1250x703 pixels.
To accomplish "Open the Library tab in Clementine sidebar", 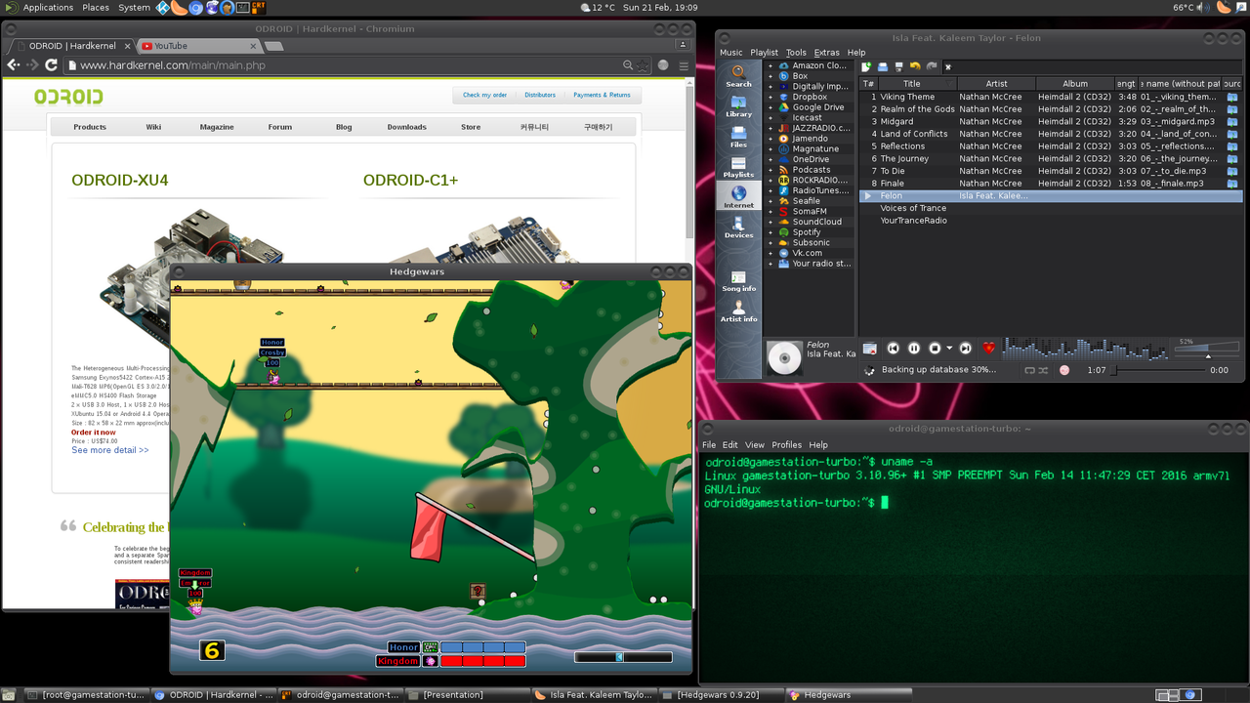I will click(x=738, y=106).
